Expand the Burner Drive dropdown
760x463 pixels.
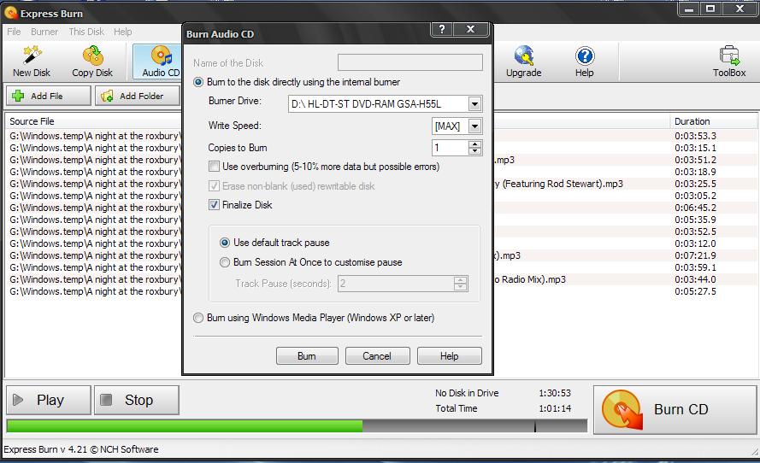[475, 103]
